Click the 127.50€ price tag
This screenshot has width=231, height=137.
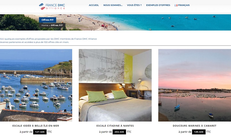(x=40, y=132)
